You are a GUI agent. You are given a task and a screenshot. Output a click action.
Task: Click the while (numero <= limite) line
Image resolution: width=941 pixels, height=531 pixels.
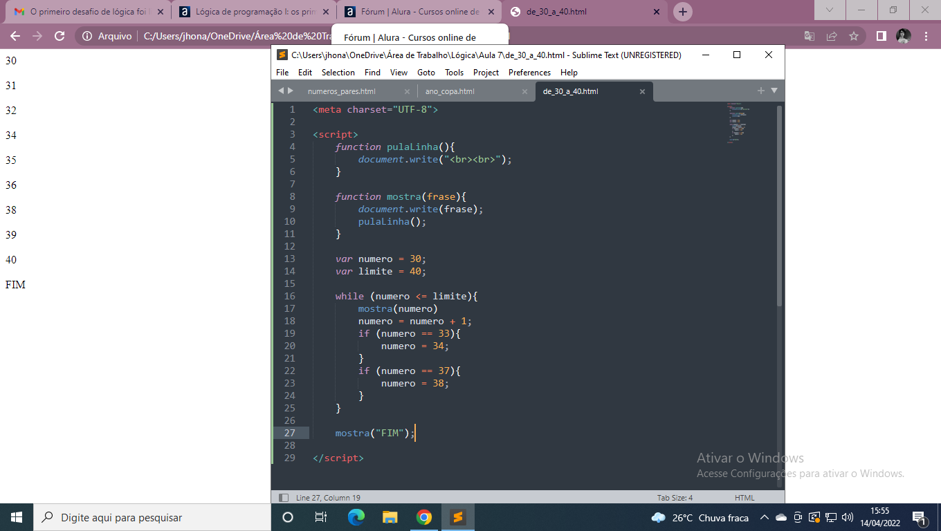407,296
